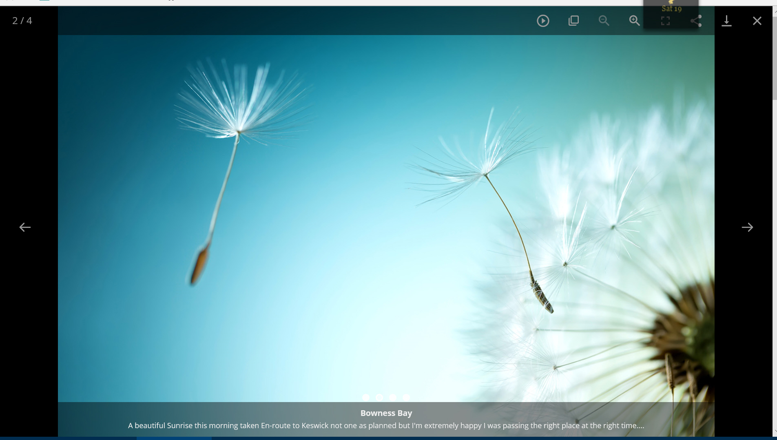This screenshot has width=777, height=440.
Task: Select the first pager dot
Action: 366,397
